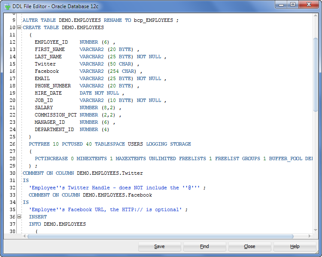Open the Find dialog button
The width and height of the screenshot is (322, 257).
point(204,246)
